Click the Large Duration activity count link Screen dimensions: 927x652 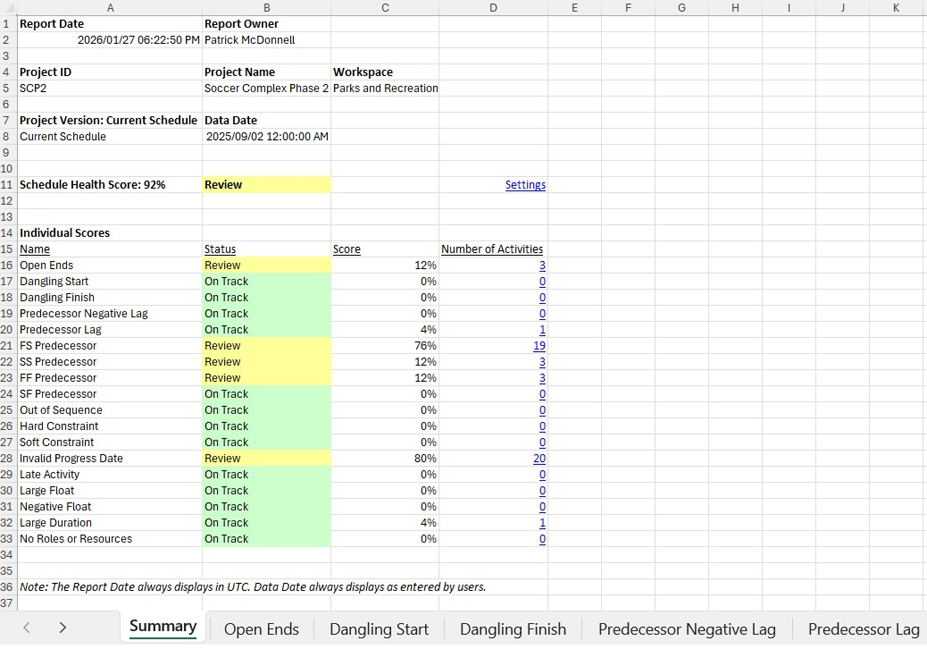point(542,523)
